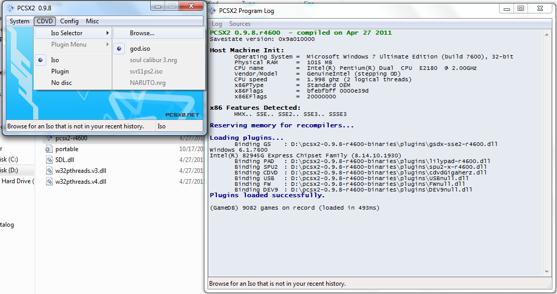The image size is (557, 294).
Task: Click the Intel(R) 82945G Express Chipset Family line
Action: click(305, 155)
